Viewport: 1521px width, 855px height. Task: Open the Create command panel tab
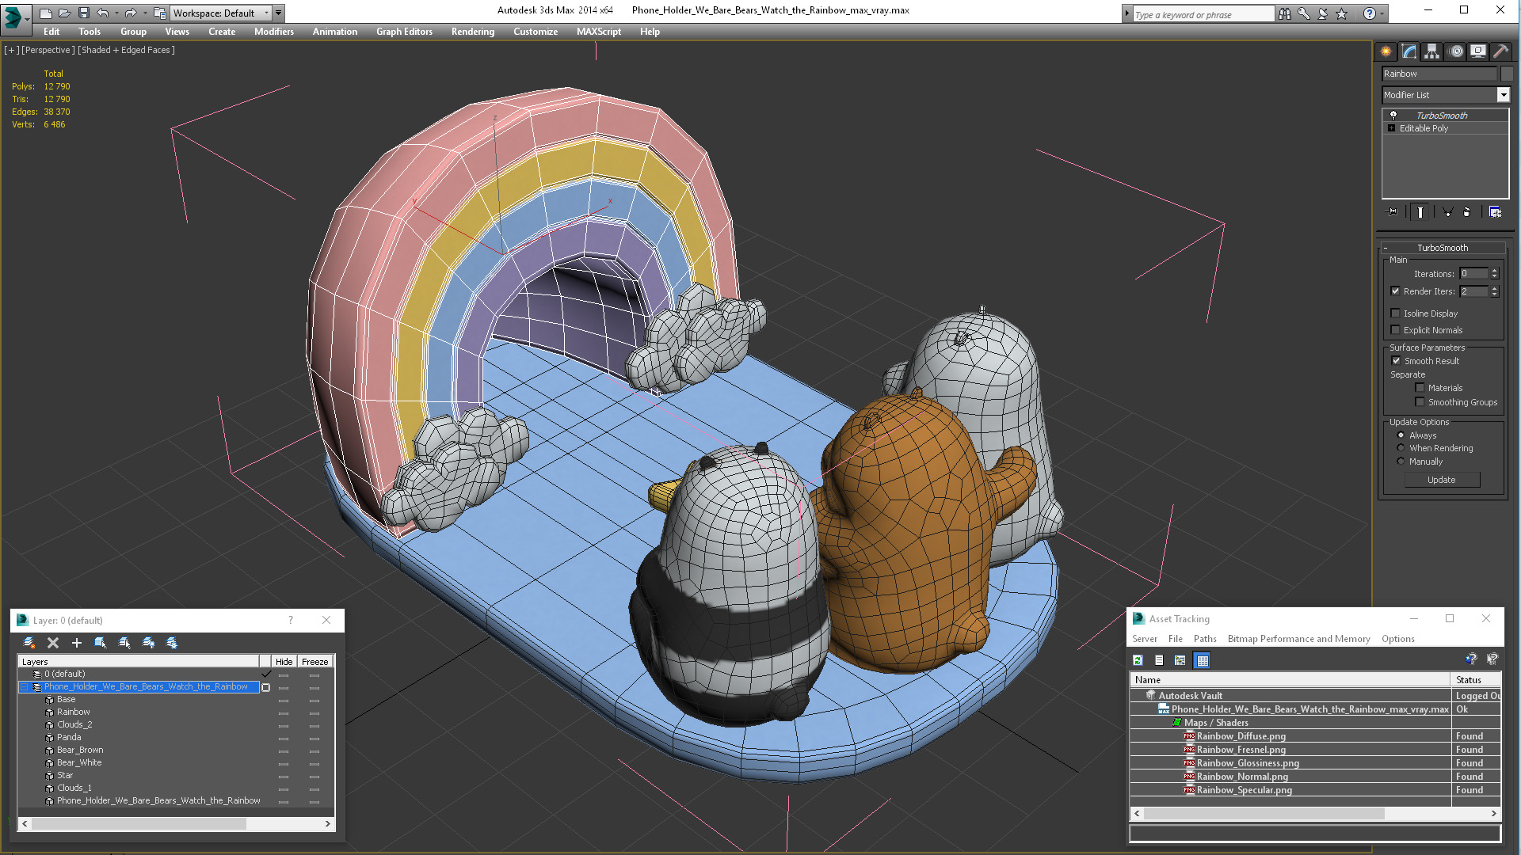click(x=1386, y=51)
